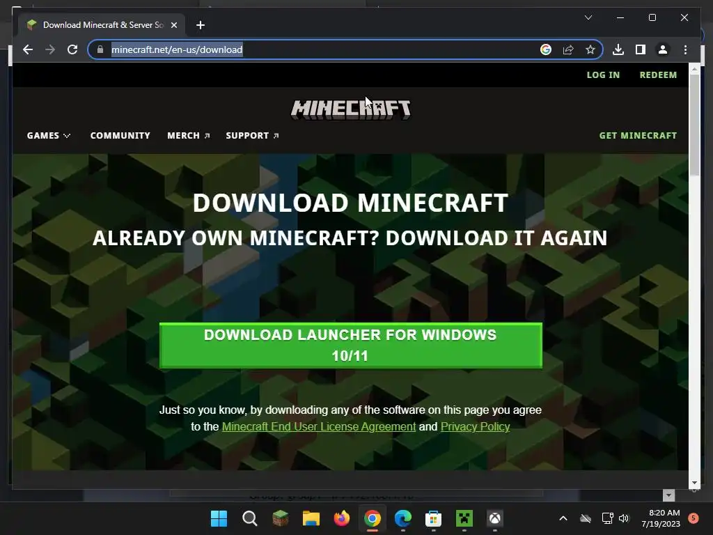Image resolution: width=713 pixels, height=535 pixels.
Task: Open the clock and date 8:20 AM
Action: 661,518
